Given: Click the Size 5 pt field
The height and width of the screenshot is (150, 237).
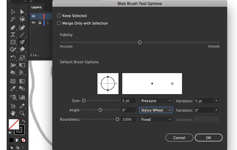Looking at the screenshot, I should [x=128, y=101].
